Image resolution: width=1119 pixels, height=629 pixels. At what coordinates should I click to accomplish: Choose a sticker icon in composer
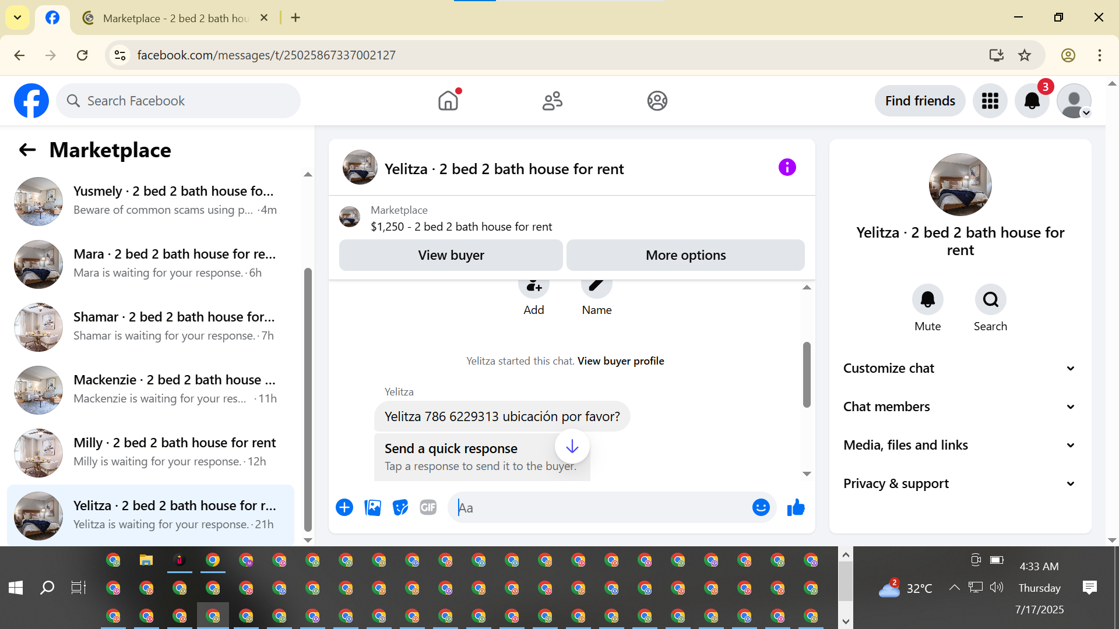tap(400, 508)
